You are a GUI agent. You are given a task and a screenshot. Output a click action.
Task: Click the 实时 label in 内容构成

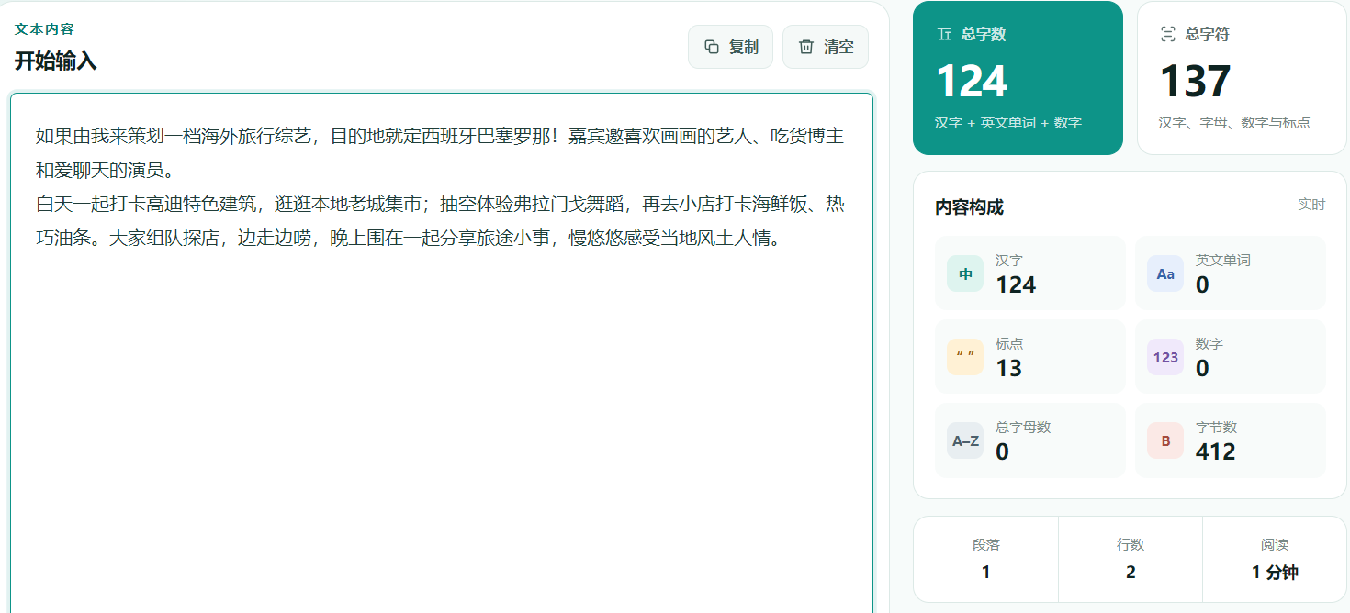1311,205
